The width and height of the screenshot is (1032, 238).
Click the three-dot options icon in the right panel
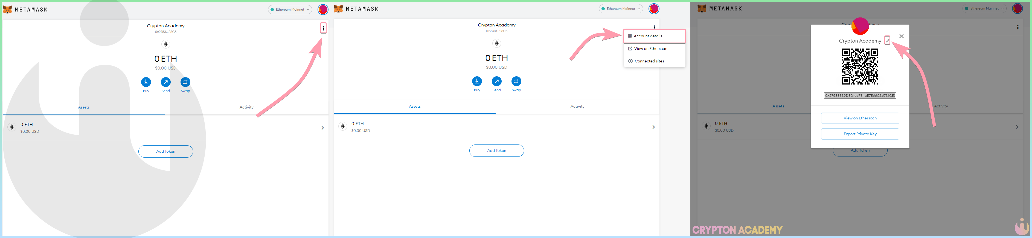pos(1018,27)
